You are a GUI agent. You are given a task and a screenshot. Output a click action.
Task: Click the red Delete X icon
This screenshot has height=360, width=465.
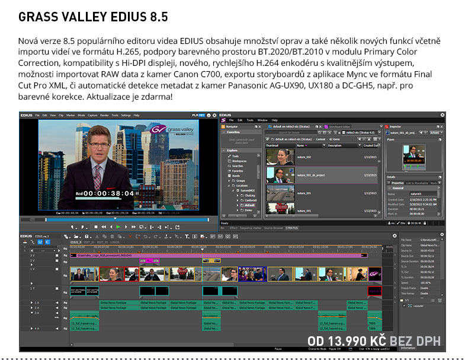click(130, 237)
